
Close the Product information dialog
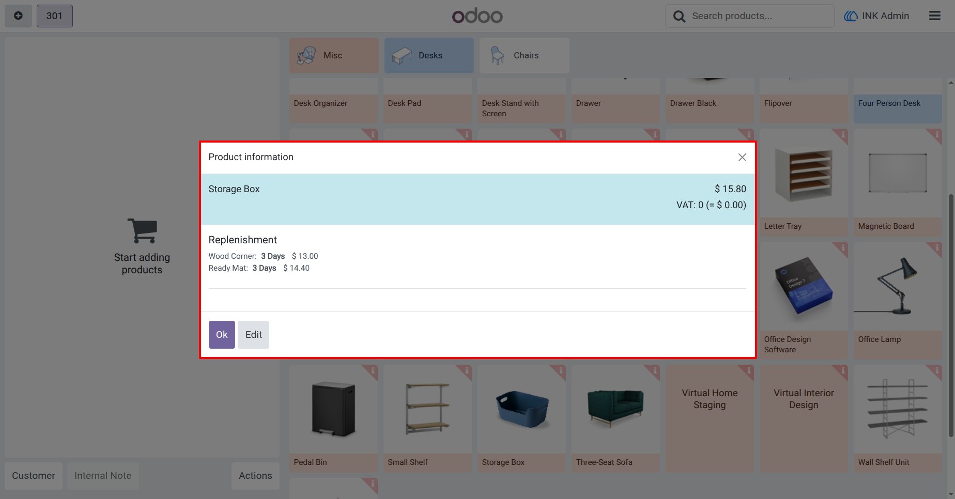tap(742, 157)
